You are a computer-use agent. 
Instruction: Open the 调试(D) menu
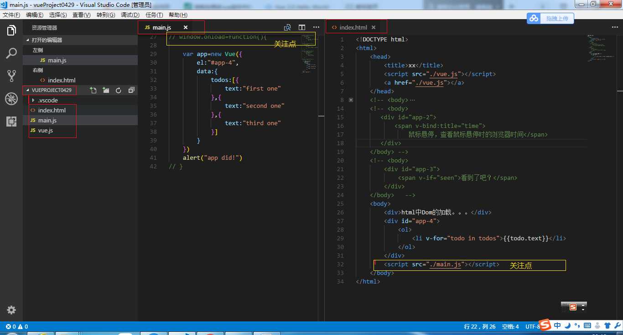(x=130, y=15)
